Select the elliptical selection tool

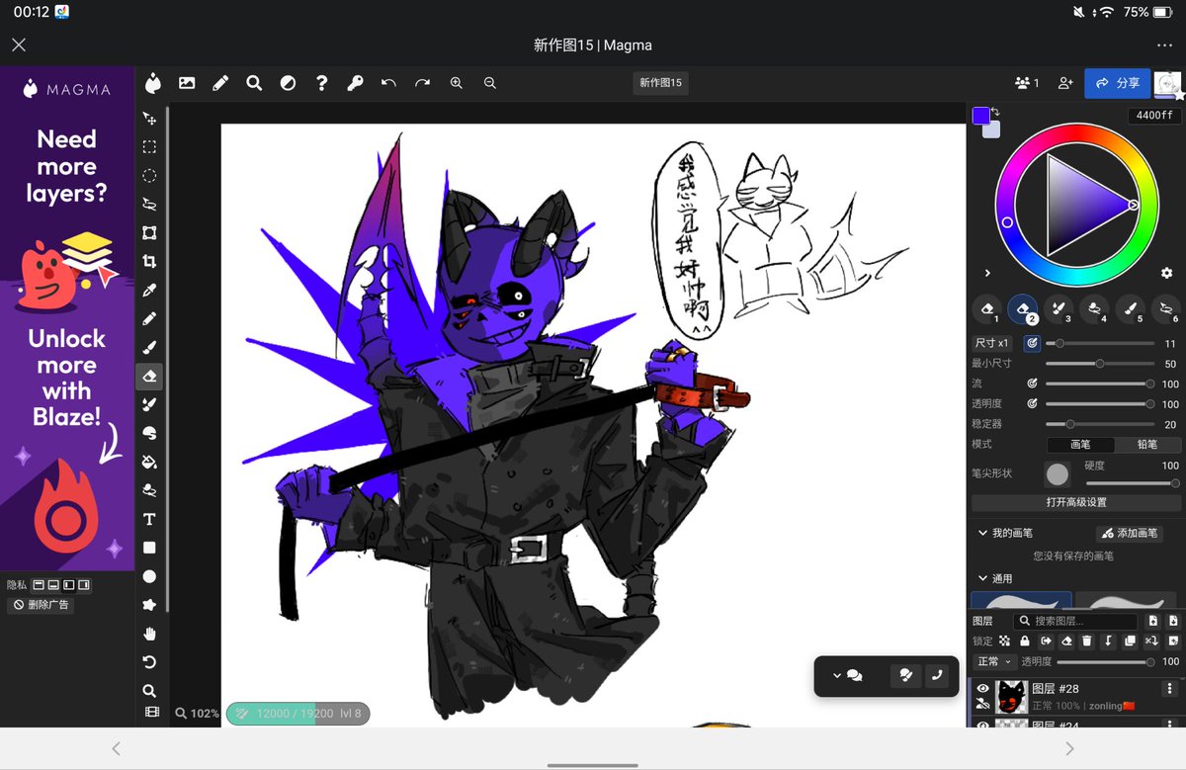click(x=149, y=176)
